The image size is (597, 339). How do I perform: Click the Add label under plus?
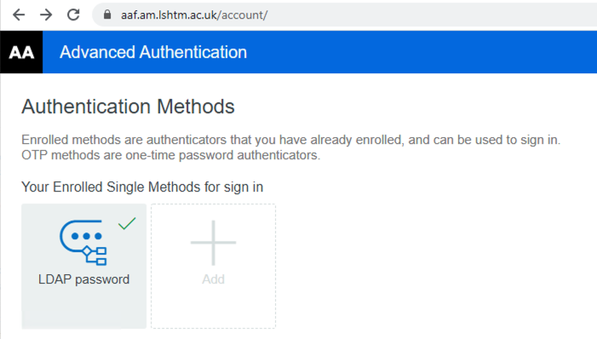click(213, 279)
